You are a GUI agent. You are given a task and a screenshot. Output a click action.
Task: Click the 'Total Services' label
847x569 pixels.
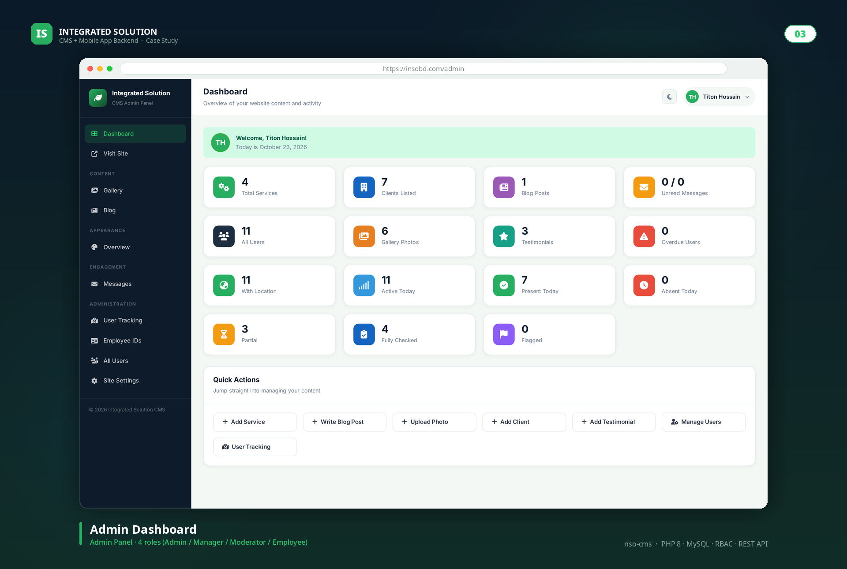[259, 193]
